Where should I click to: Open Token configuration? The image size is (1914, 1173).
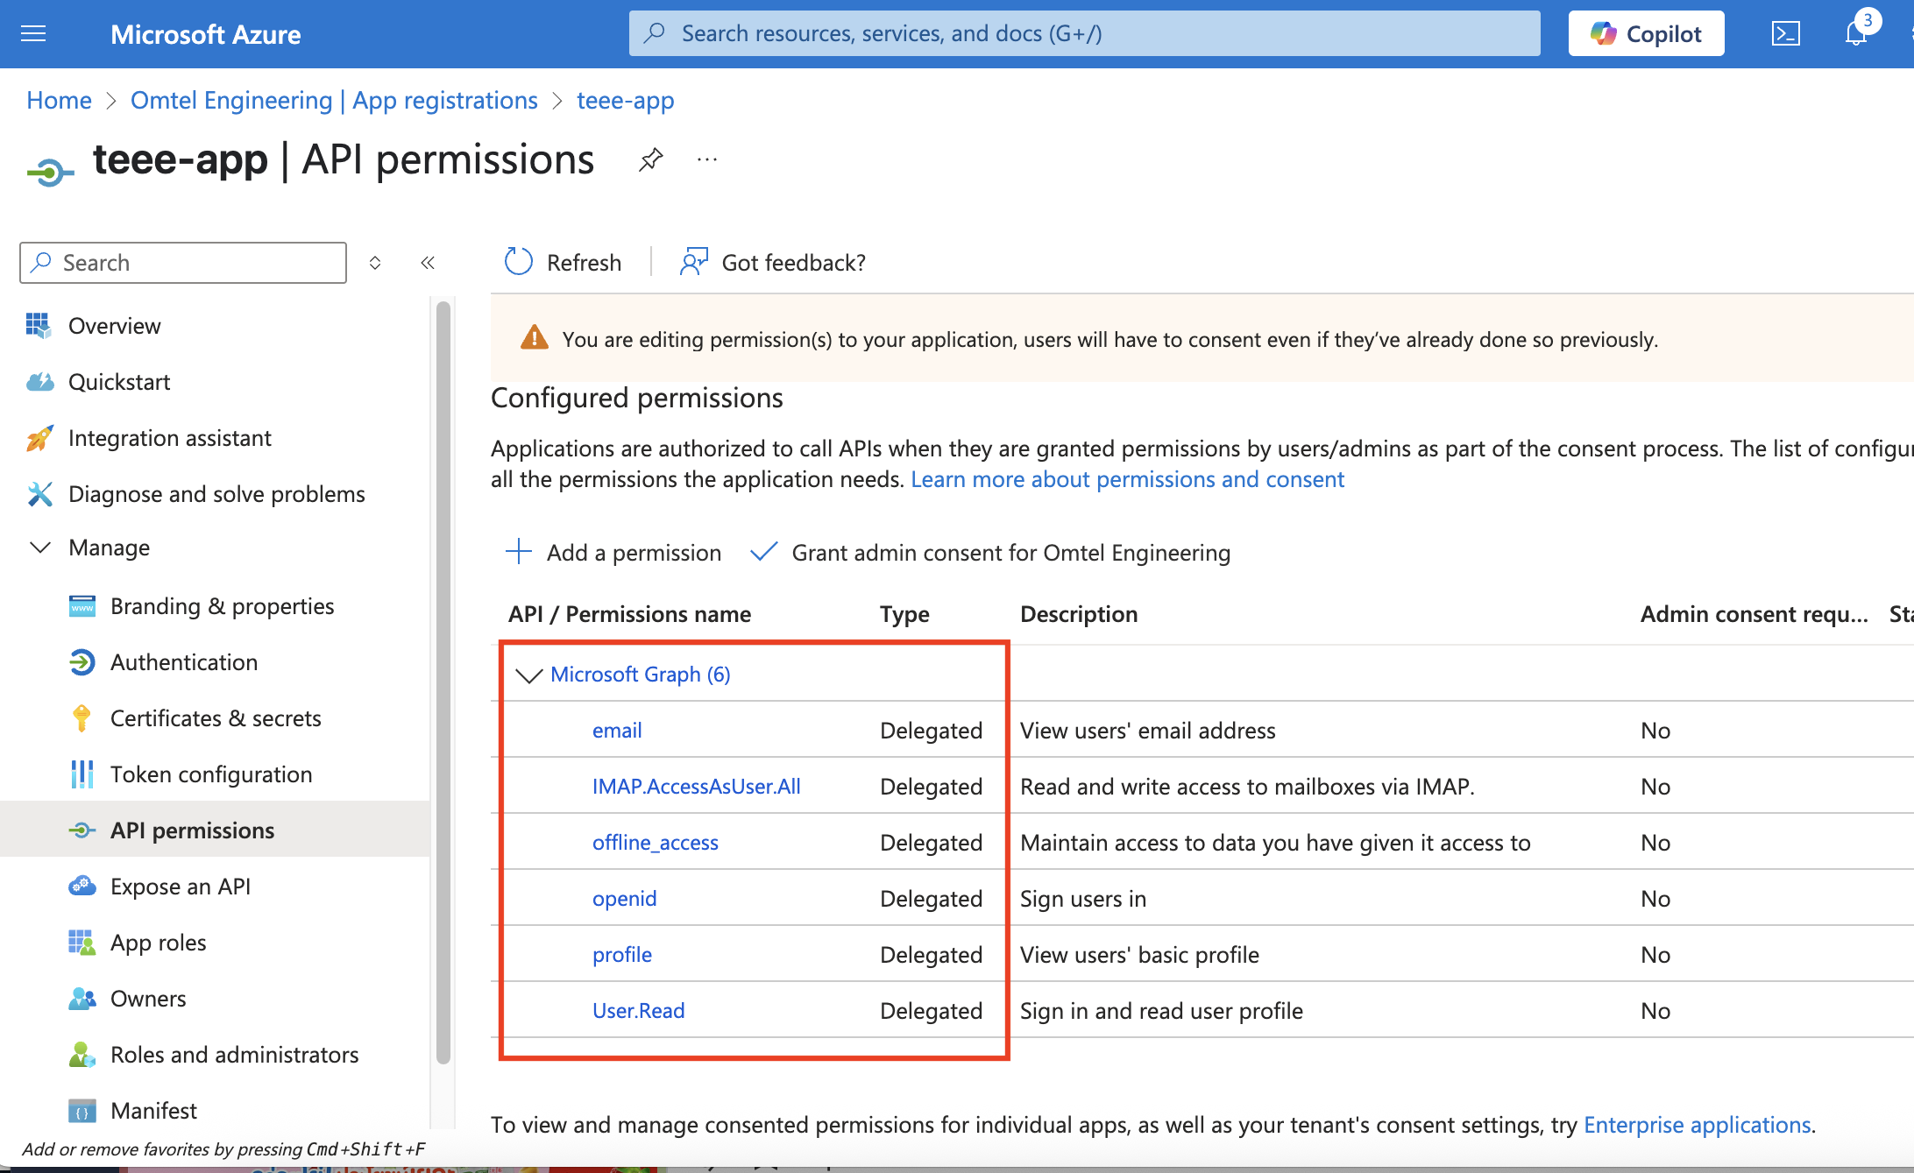[x=211, y=774]
